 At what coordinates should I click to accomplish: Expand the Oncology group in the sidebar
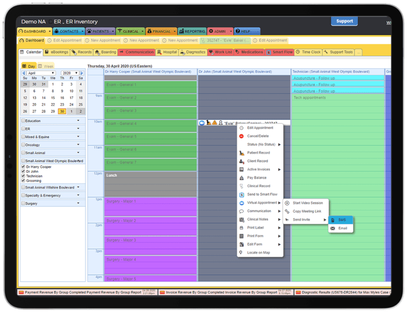point(78,145)
